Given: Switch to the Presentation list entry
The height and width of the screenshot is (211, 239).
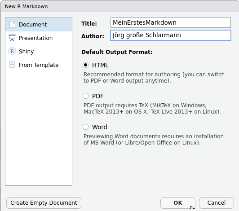Looking at the screenshot, I should [39, 38].
